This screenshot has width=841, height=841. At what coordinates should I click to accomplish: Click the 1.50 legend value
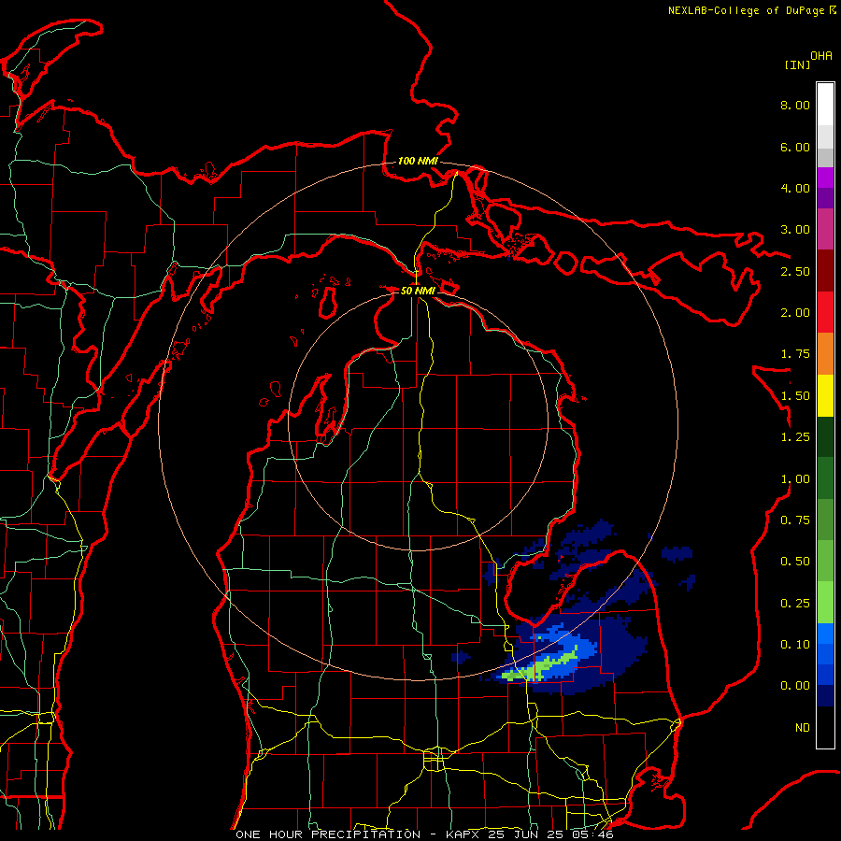795,396
